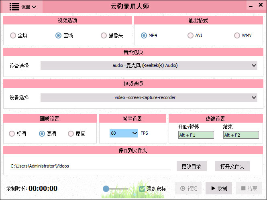Viewport: 267px width, 200px height.
Task: Click the 录制时长 timer 00:00:00
Action: point(43,188)
